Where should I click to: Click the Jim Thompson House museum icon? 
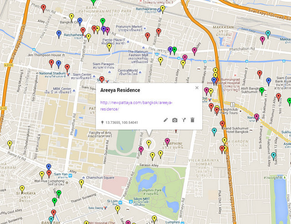tap(64, 55)
